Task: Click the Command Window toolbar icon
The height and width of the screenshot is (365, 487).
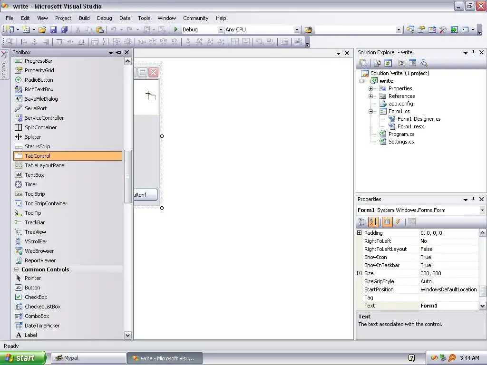Action: tap(465, 29)
